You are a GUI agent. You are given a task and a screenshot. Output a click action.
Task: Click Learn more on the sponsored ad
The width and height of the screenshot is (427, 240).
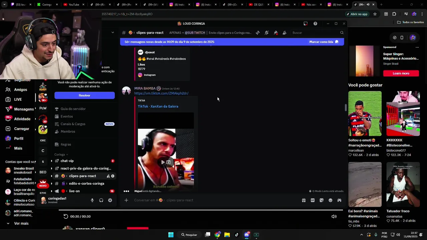point(401,73)
